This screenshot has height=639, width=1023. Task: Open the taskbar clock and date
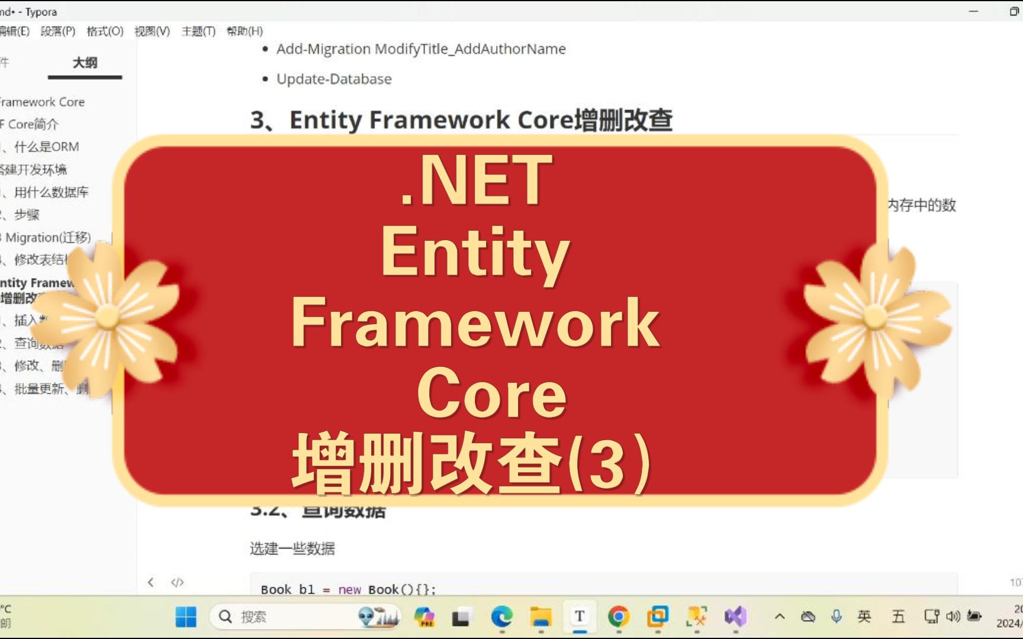click(1009, 617)
